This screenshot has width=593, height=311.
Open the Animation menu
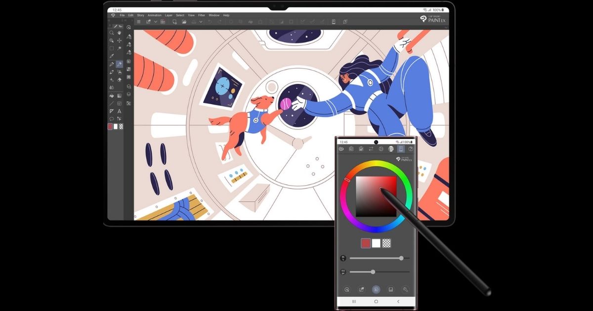[x=154, y=15]
